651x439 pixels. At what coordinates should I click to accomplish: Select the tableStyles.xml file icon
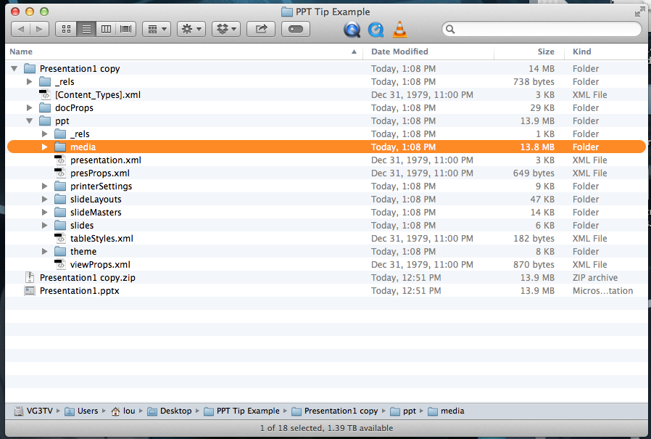point(60,238)
